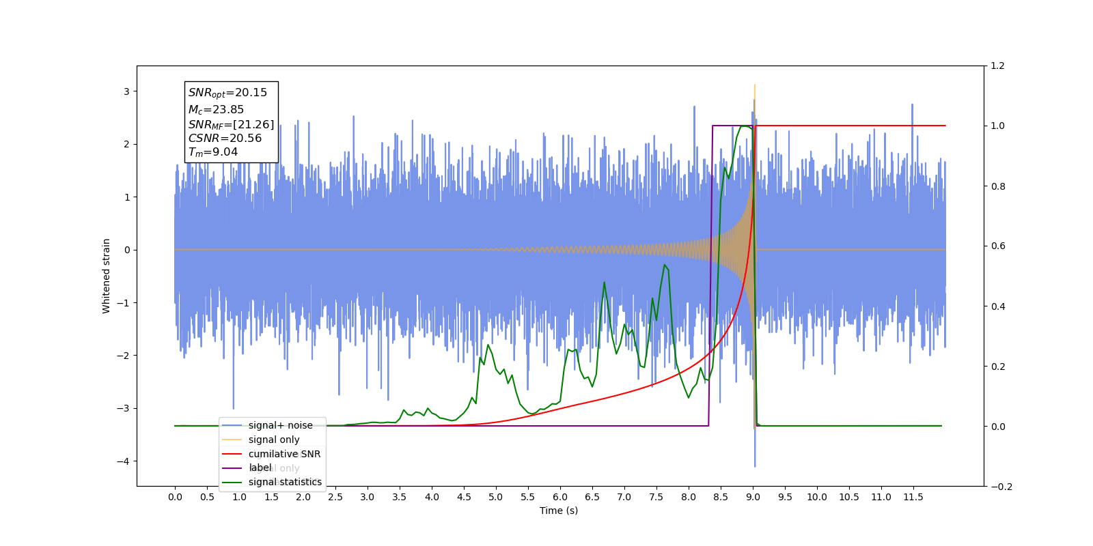1093x546 pixels.
Task: Click the Tm=9.04 annotation text
Action: 213,152
